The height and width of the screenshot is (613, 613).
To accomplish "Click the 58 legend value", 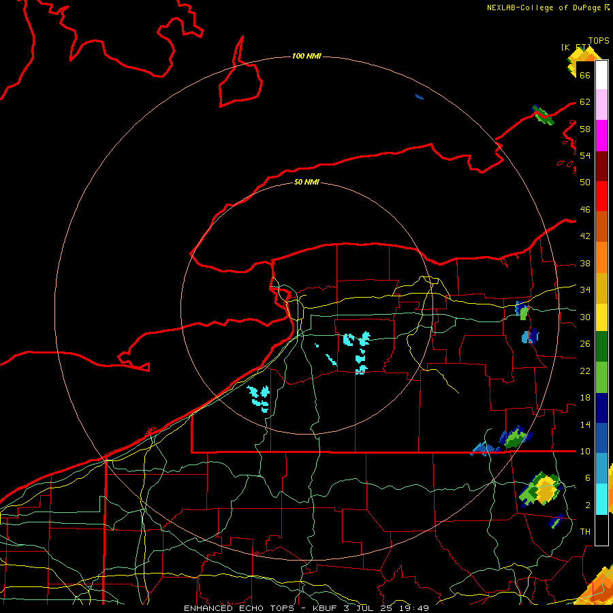I will pos(585,129).
